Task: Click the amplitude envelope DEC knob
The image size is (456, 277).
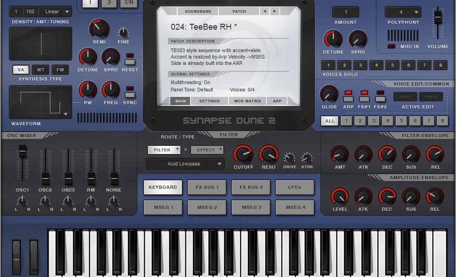Action: [x=387, y=196]
